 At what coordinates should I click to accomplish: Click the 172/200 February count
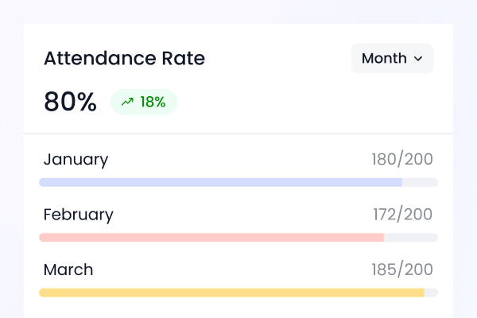click(403, 215)
